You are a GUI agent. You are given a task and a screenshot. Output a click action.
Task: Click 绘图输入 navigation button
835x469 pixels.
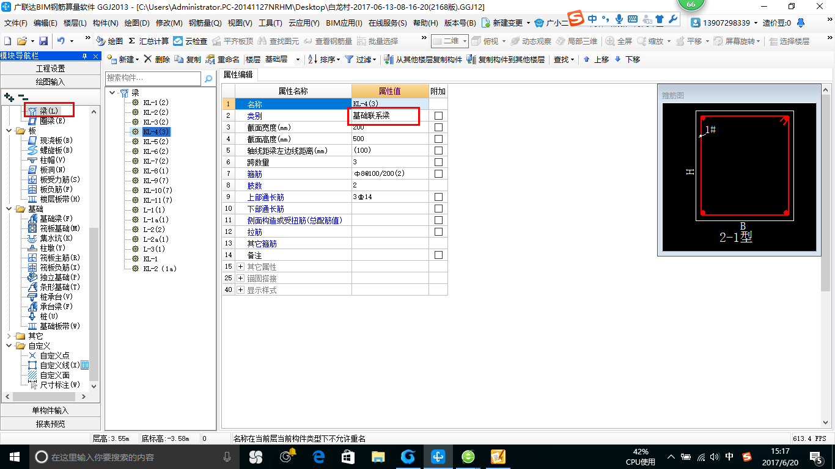pos(50,82)
